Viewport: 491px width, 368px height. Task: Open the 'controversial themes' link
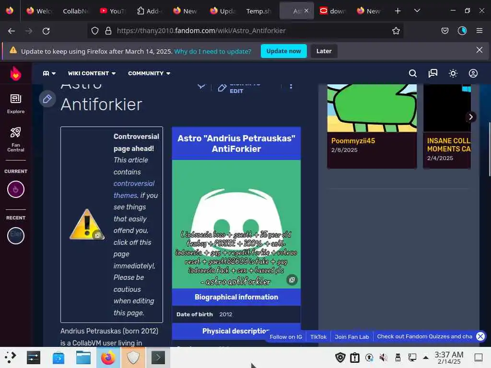[134, 189]
